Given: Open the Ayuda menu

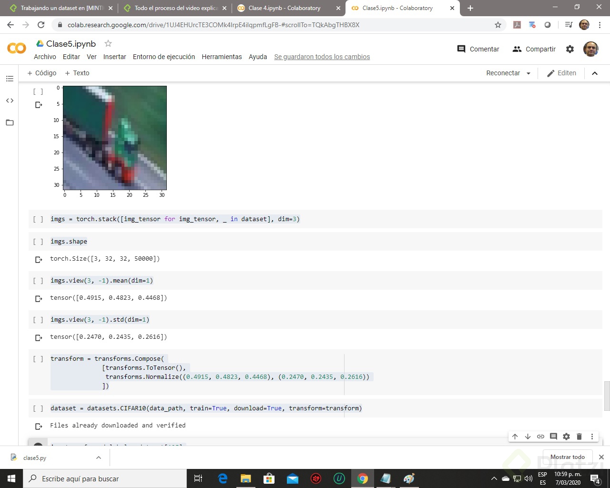Looking at the screenshot, I should pyautogui.click(x=258, y=57).
